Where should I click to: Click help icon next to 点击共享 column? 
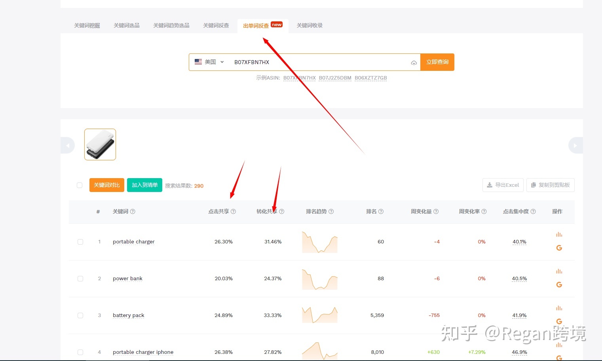pyautogui.click(x=233, y=212)
